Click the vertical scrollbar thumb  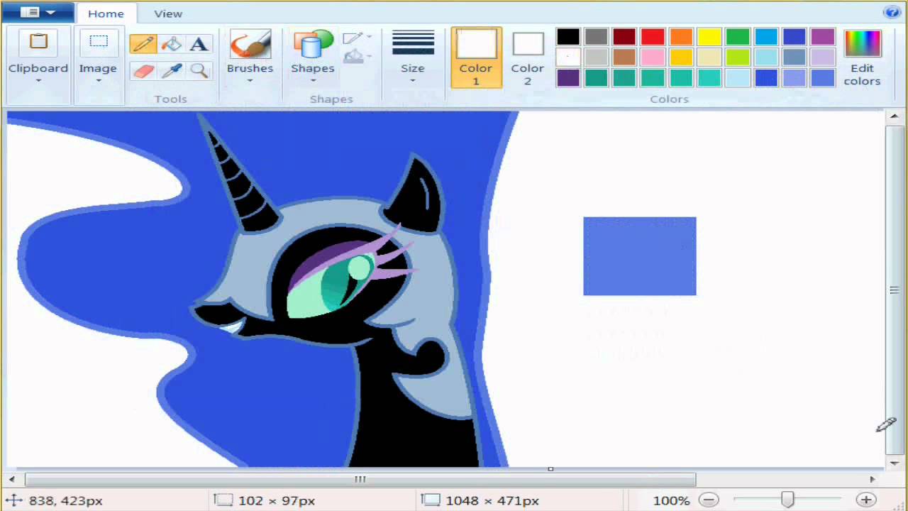[x=895, y=290]
